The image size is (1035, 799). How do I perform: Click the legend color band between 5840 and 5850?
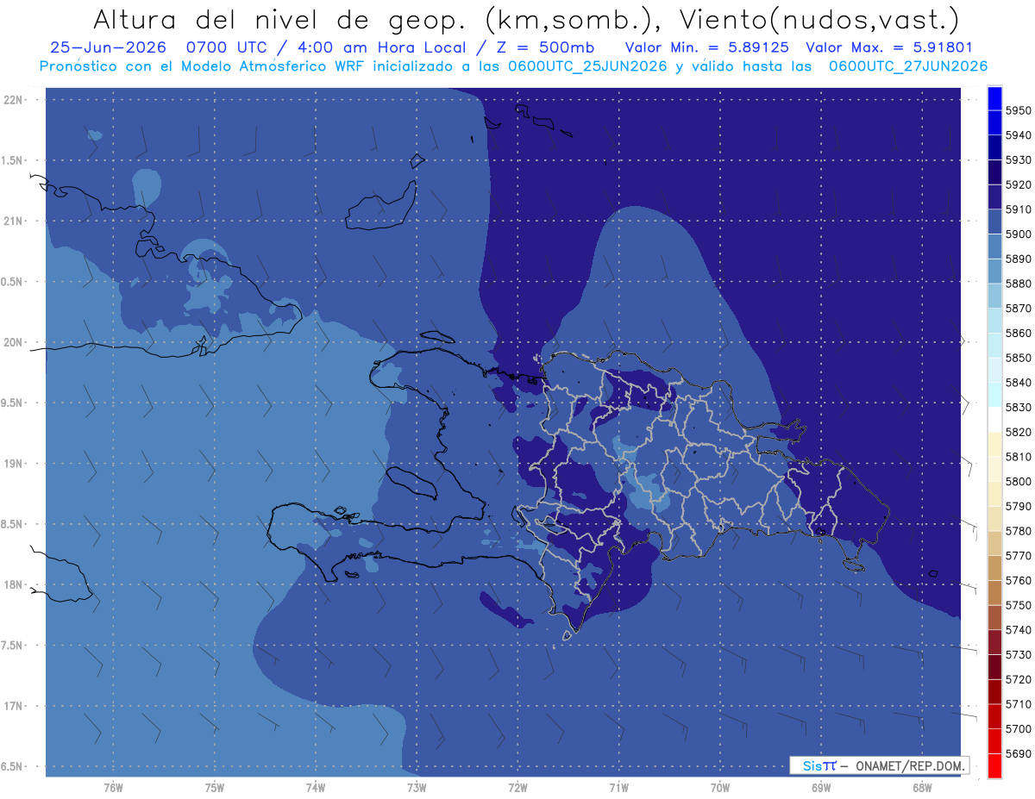(994, 371)
